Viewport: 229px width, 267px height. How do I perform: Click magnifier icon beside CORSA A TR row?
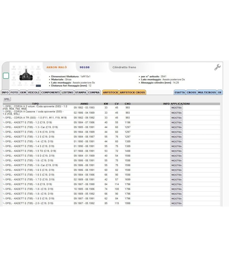pyautogui.click(x=4, y=117)
